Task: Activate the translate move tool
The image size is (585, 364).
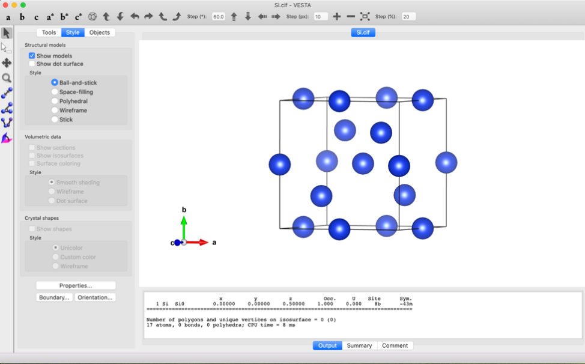Action: coord(7,63)
